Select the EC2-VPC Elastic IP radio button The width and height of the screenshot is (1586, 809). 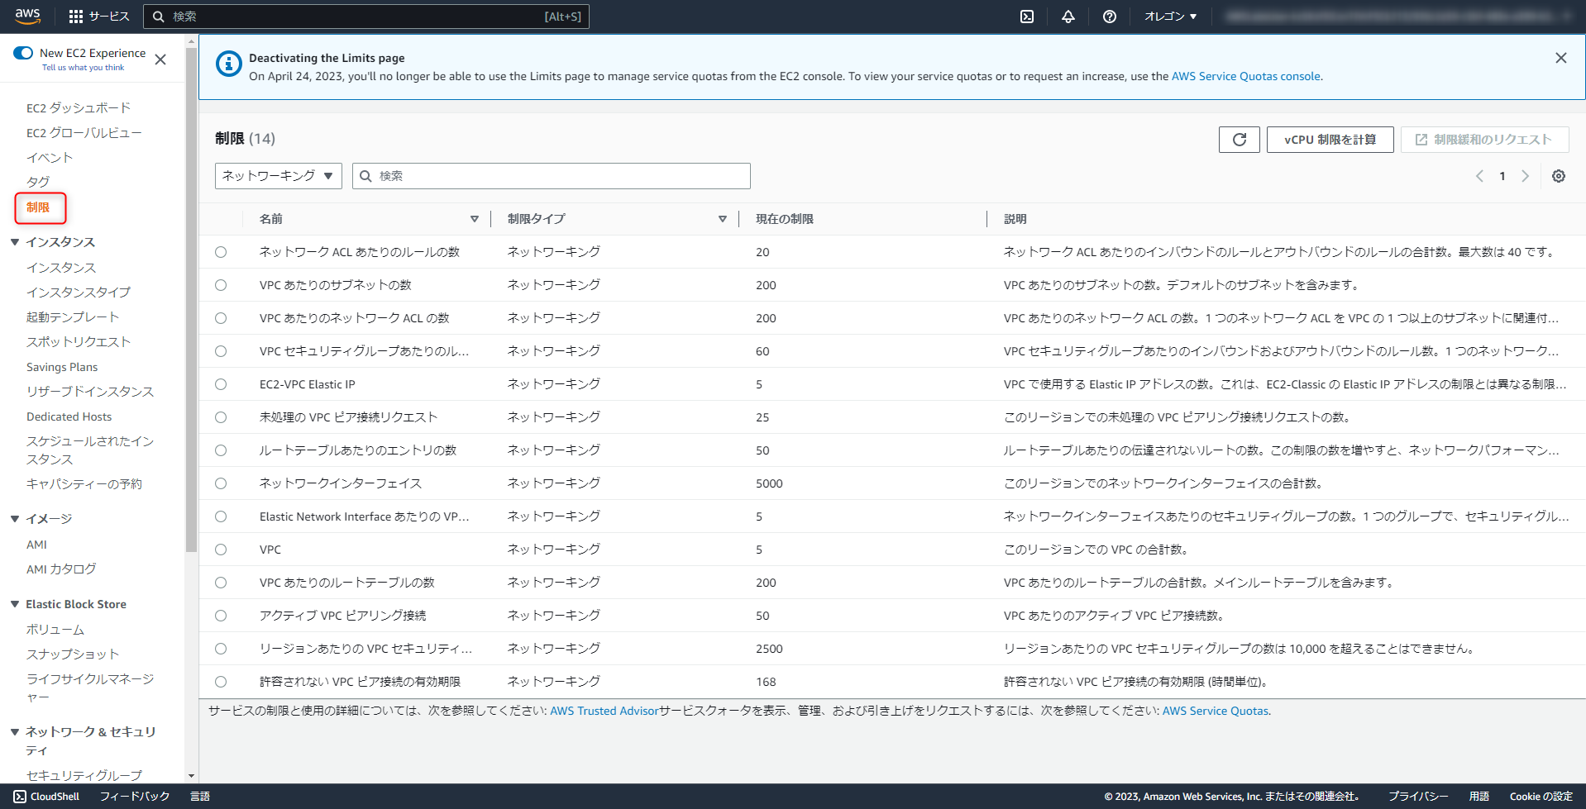(x=220, y=384)
